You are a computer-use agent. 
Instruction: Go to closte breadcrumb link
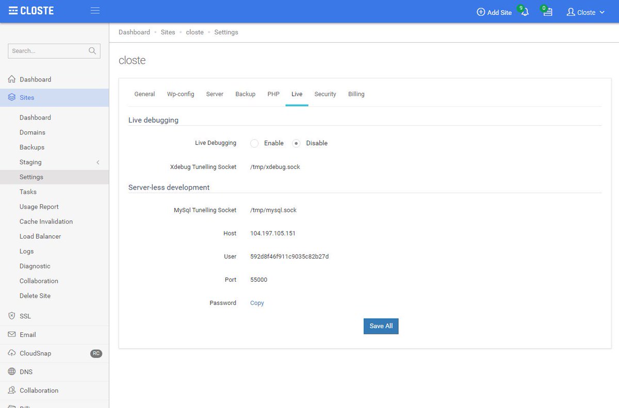pyautogui.click(x=195, y=32)
